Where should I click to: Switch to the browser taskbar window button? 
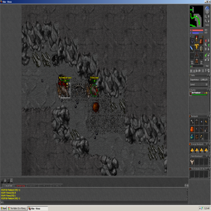pyautogui.click(x=17, y=208)
